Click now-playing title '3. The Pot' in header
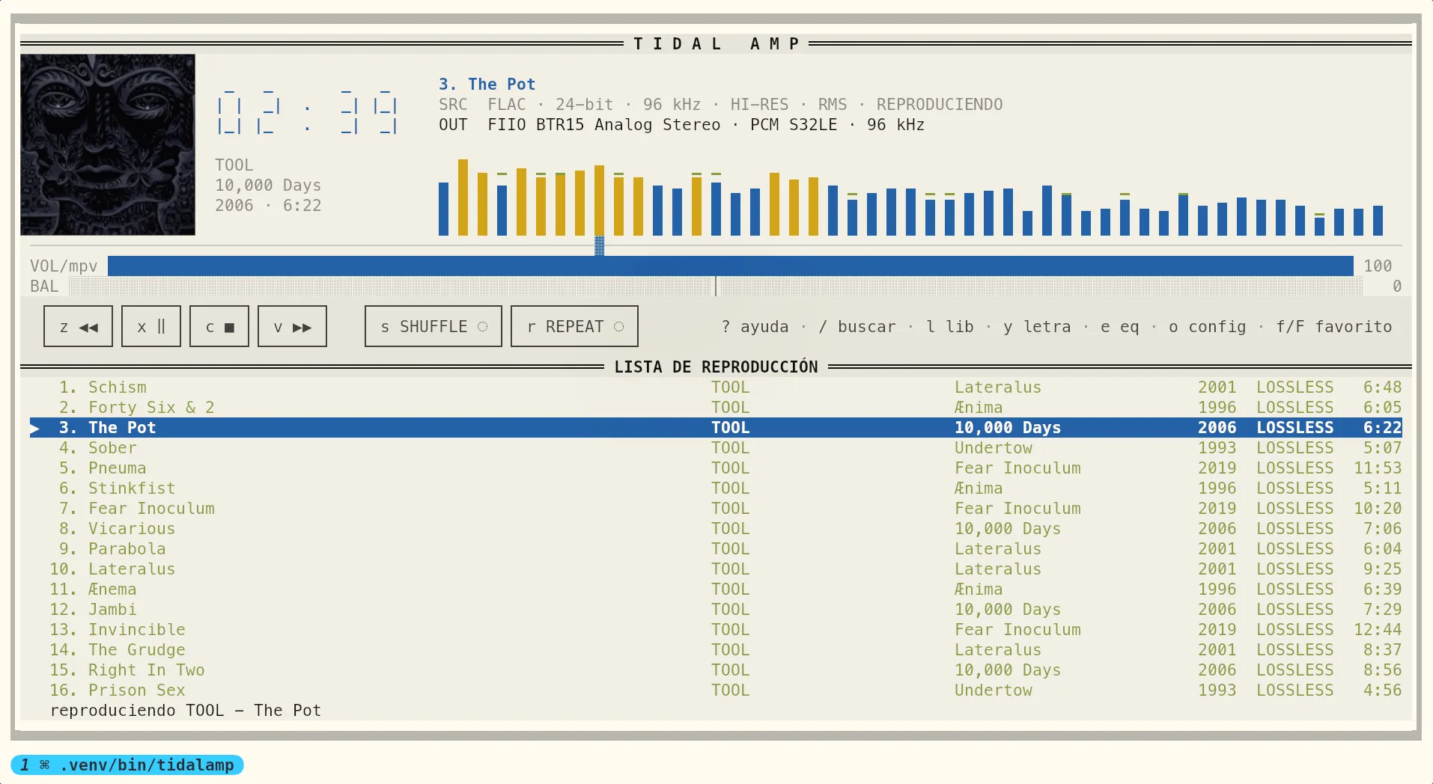Image resolution: width=1433 pixels, height=784 pixels. [x=487, y=84]
